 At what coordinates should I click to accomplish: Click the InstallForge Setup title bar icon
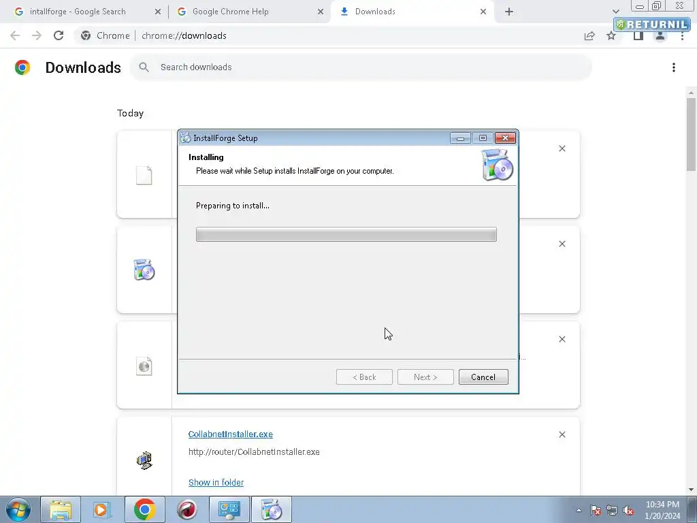pyautogui.click(x=185, y=138)
